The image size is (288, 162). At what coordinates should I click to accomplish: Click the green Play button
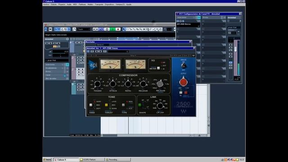click(112, 29)
